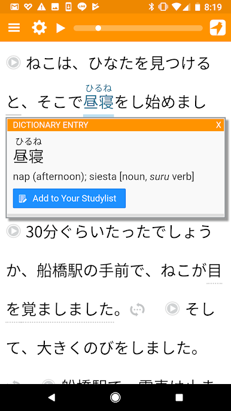Open the Gmail notification icon in status bar
The image size is (231, 411).
pos(14,7)
